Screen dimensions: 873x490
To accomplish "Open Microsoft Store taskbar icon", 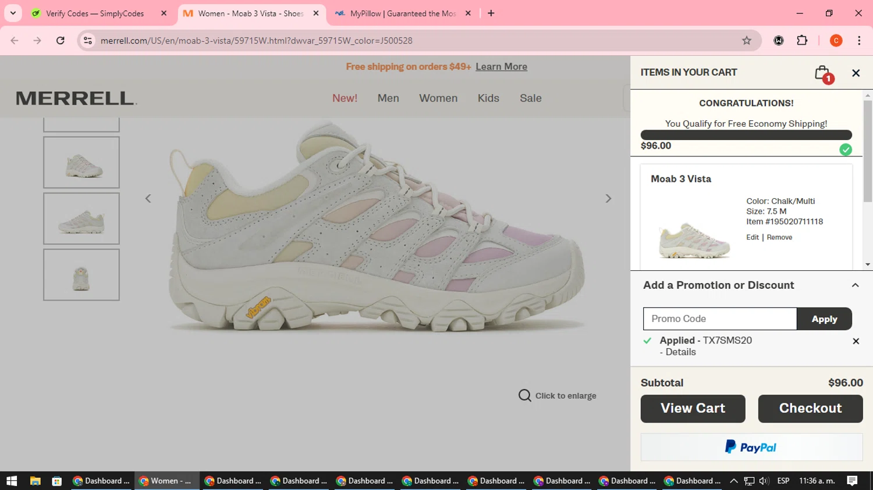I will pos(56,481).
